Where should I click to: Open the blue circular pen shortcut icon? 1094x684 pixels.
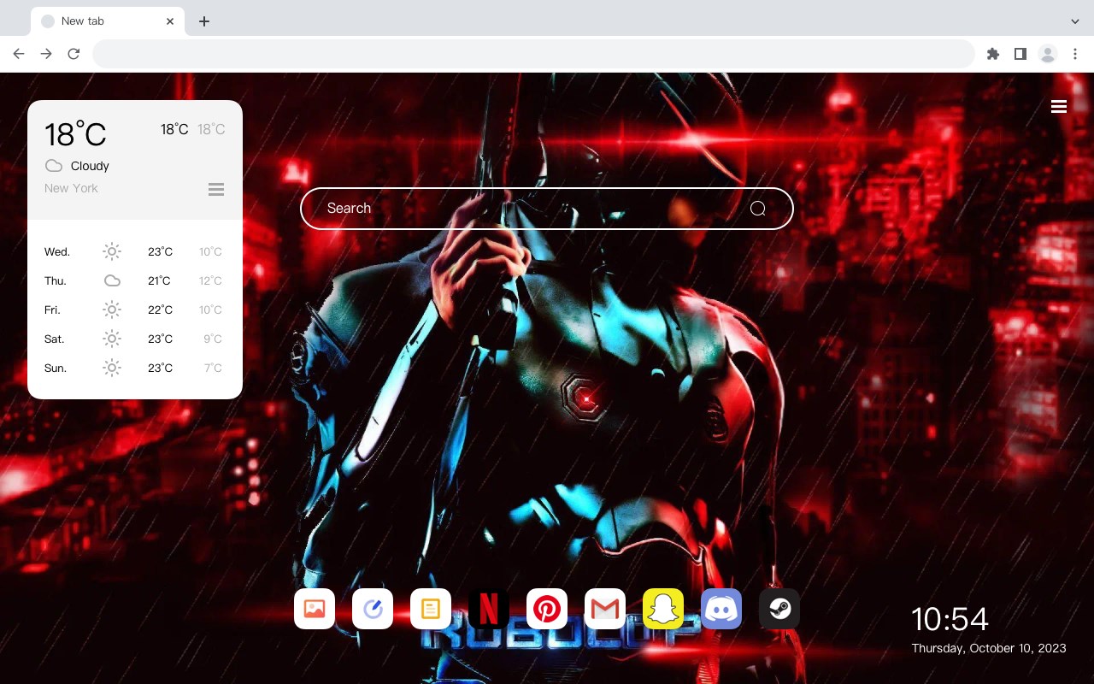tap(373, 609)
